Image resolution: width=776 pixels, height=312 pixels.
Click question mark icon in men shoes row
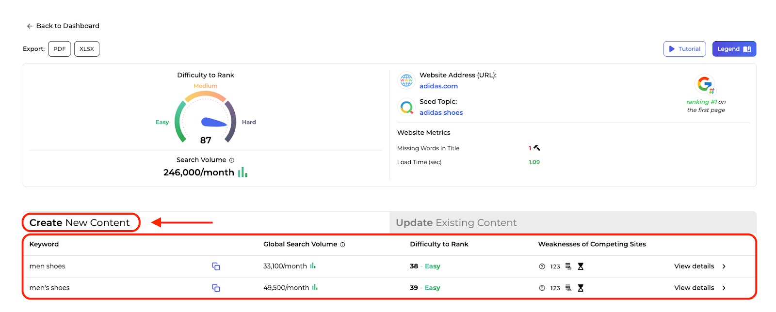coord(542,266)
